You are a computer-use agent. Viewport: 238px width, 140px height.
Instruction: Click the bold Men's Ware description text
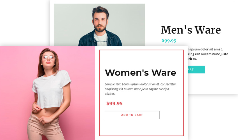[208, 54]
